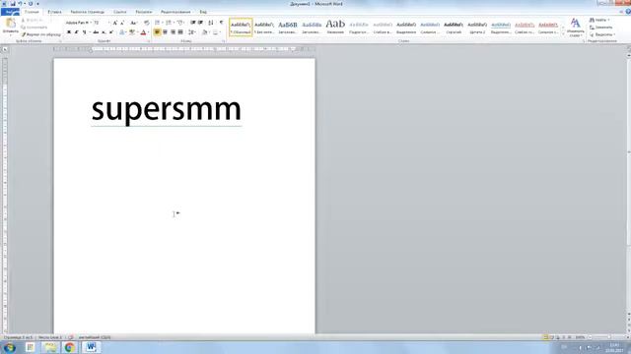Open text effects button

pos(122,32)
